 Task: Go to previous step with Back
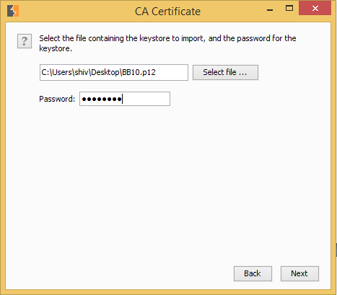[x=253, y=273]
